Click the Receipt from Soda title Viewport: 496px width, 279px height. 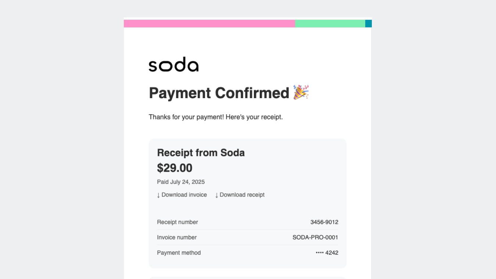pyautogui.click(x=201, y=153)
